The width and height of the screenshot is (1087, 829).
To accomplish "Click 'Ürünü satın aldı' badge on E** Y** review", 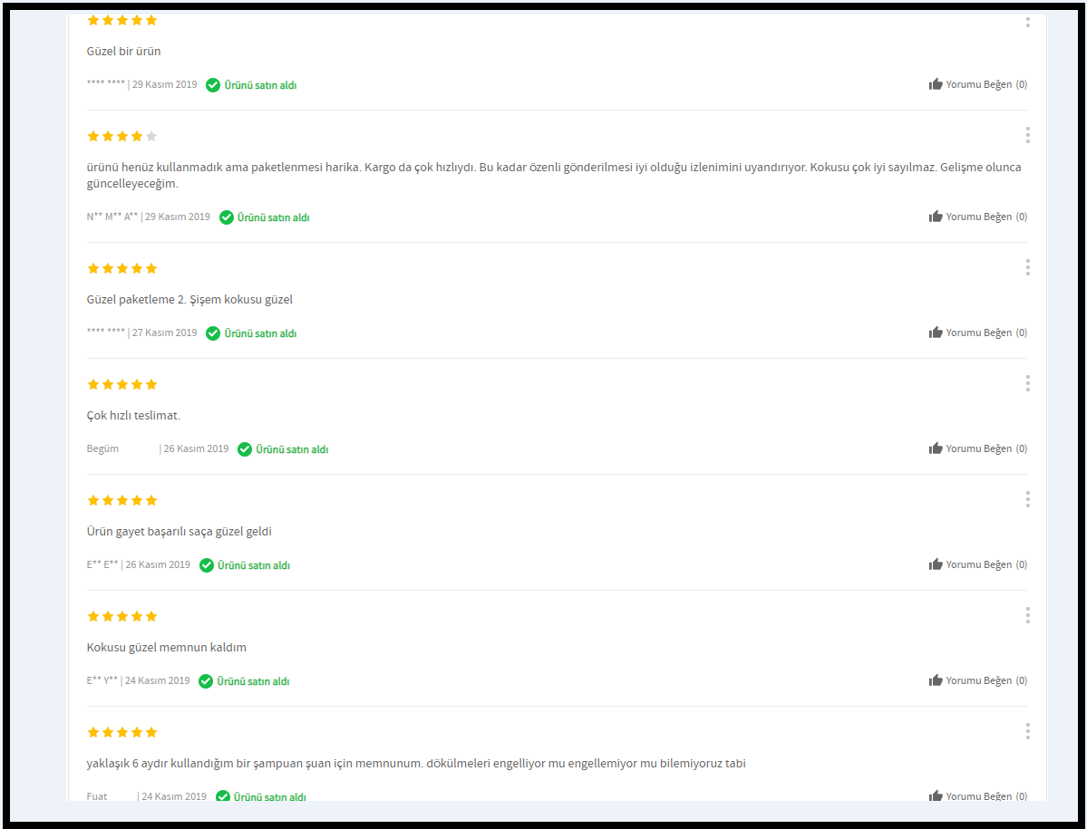I will pos(244,681).
